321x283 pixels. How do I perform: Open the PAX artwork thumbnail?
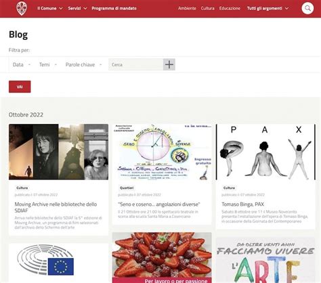tap(265, 152)
